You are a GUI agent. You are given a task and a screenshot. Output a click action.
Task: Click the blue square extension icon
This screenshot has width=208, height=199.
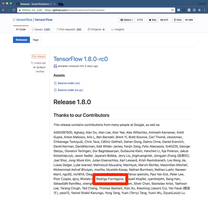[x=179, y=10]
